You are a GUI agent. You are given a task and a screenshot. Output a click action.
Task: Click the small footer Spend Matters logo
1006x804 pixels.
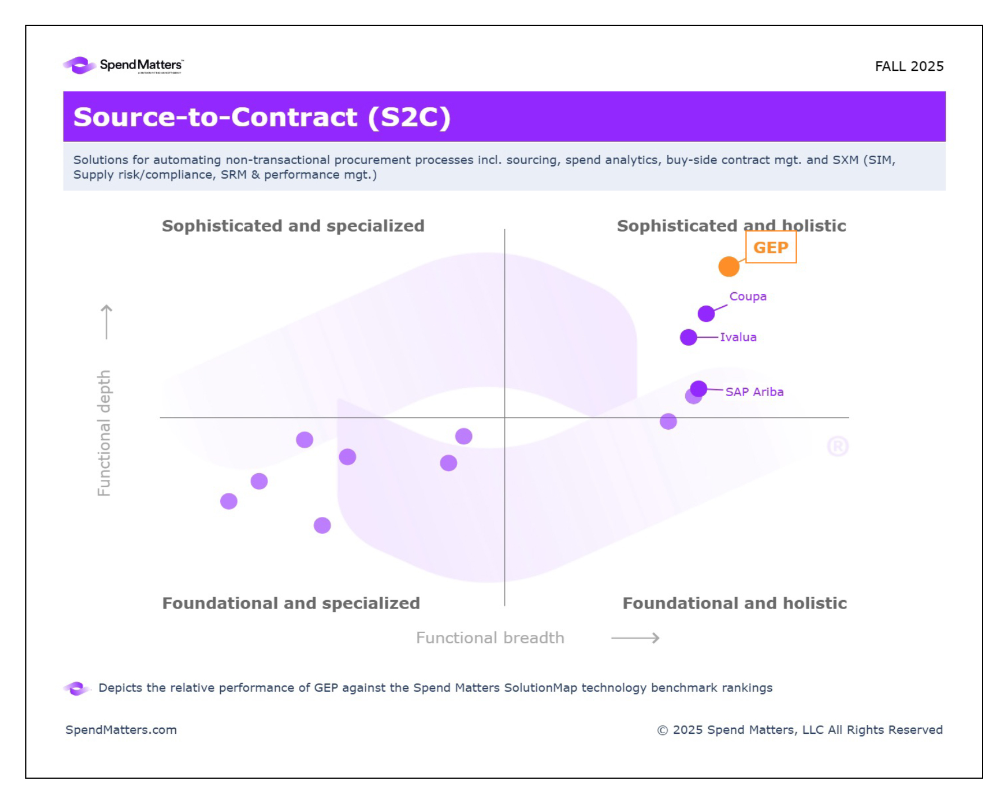(x=76, y=688)
